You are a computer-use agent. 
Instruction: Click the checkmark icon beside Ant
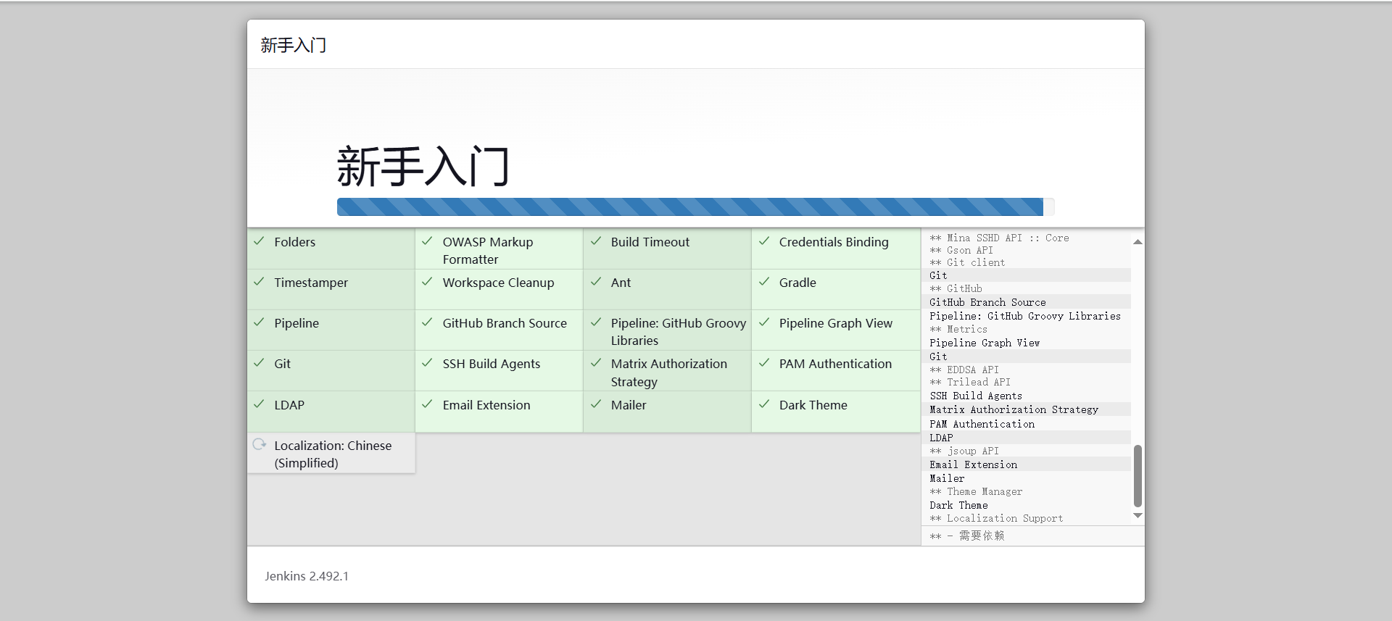[x=596, y=282]
